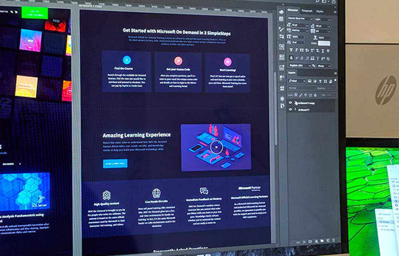Open the Brush Settings sliders icon in dock
The height and width of the screenshot is (256, 399).
coord(282,36)
